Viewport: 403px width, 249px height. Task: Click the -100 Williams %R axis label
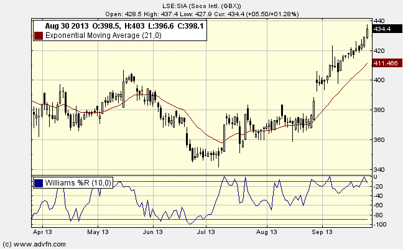coord(380,224)
